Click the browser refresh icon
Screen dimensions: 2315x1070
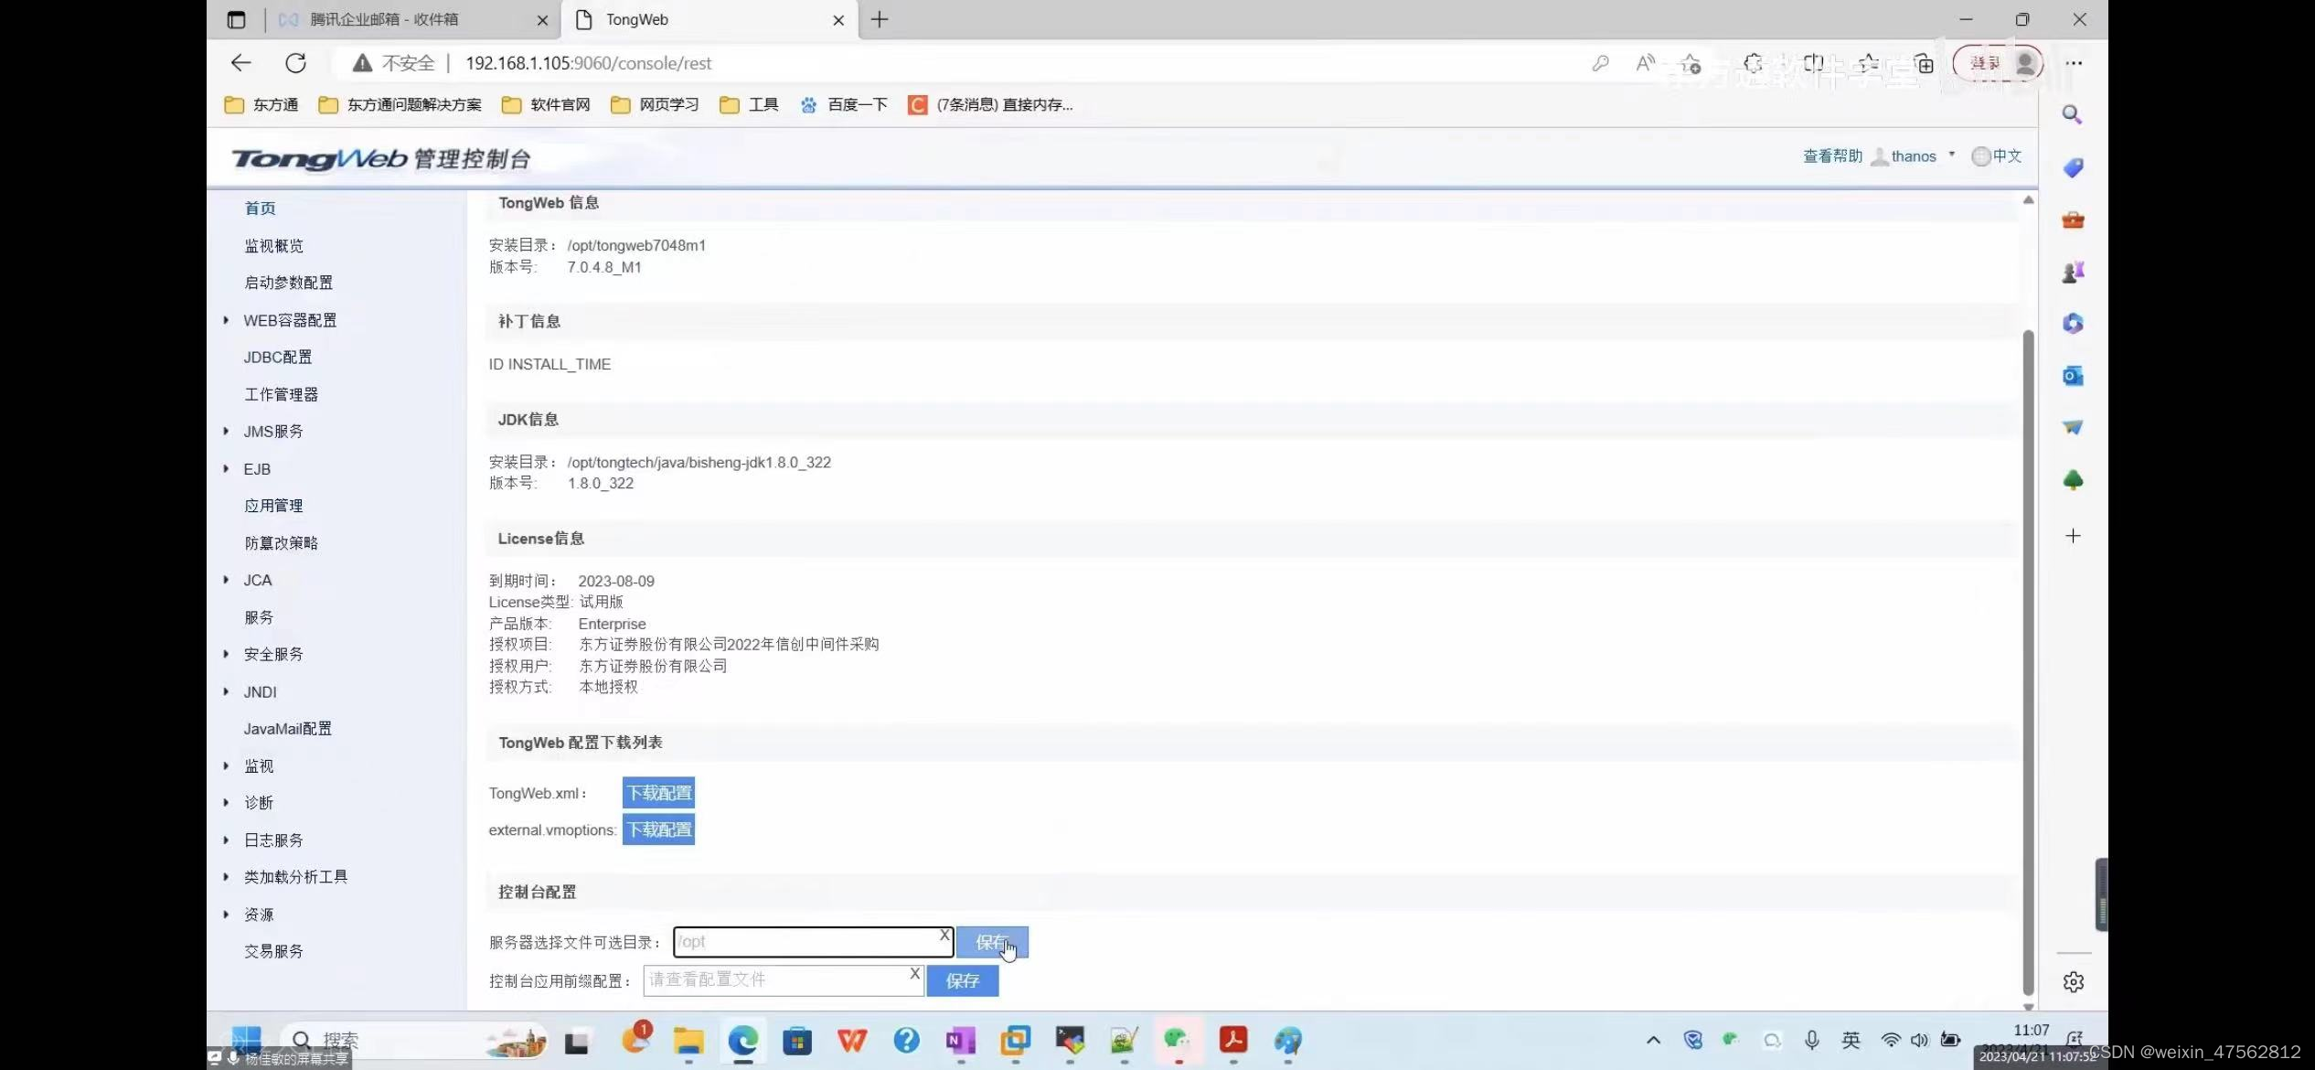click(295, 63)
